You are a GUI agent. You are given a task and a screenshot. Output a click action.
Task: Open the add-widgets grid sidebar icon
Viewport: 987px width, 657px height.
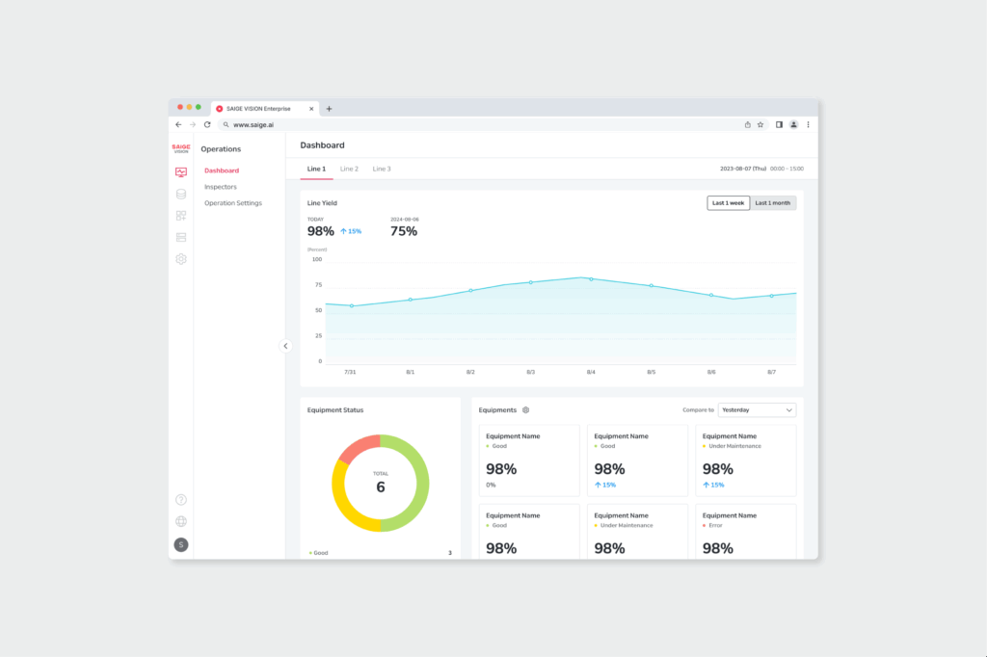[x=180, y=216]
